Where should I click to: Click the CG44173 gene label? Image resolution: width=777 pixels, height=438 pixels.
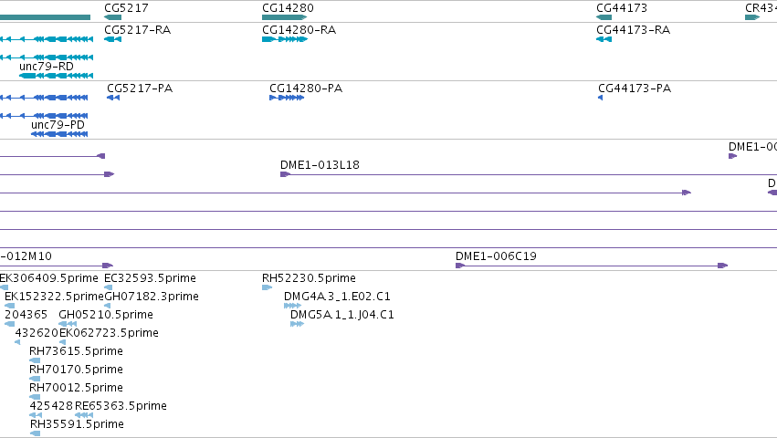[621, 7]
